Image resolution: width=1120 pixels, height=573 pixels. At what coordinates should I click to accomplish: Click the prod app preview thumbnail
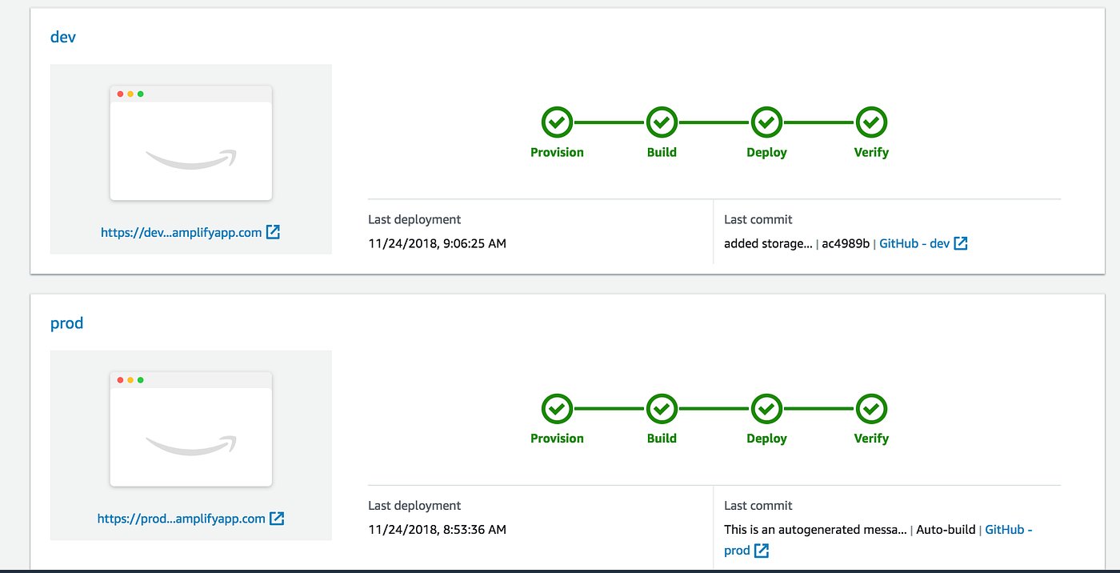pyautogui.click(x=190, y=429)
